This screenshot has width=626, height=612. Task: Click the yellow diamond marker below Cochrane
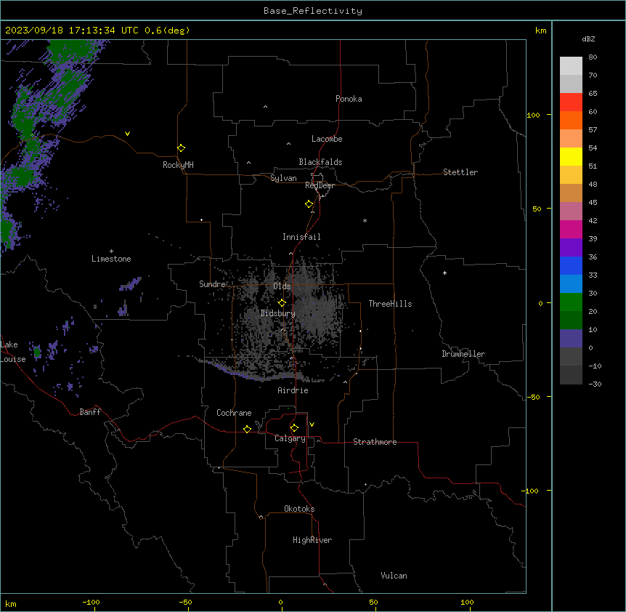click(x=247, y=429)
